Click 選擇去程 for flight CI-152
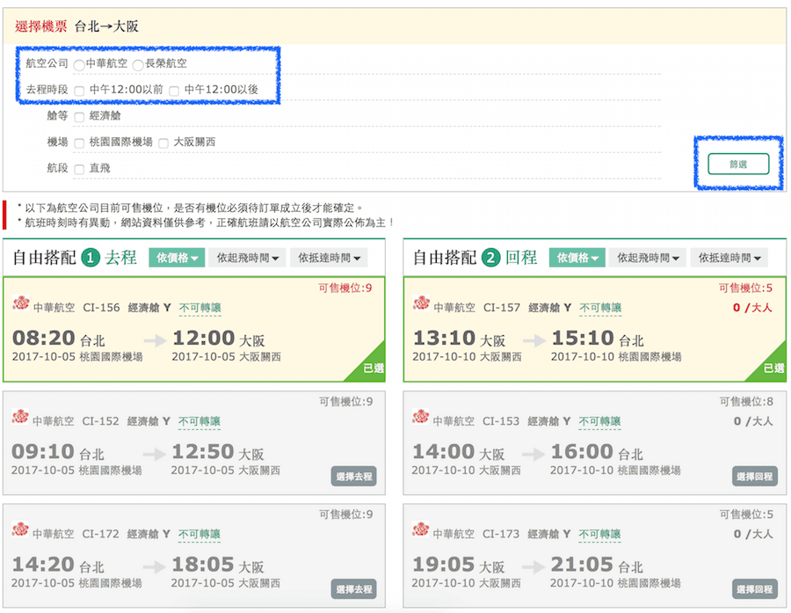Image resolution: width=791 pixels, height=613 pixels. [353, 476]
